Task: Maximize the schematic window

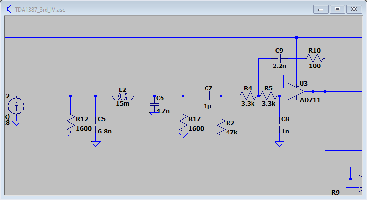Action: click(337, 9)
